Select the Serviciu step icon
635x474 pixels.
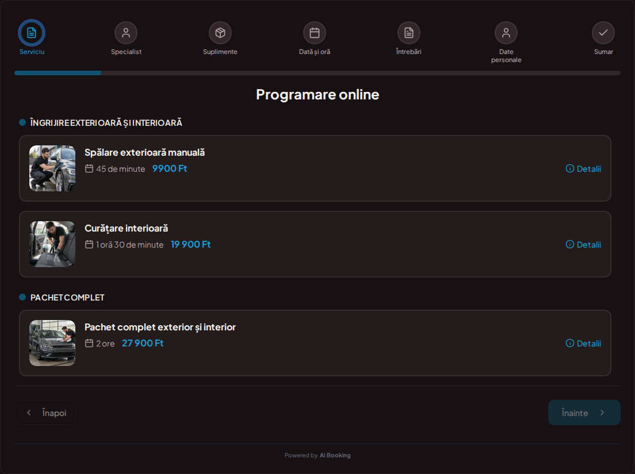(x=32, y=33)
